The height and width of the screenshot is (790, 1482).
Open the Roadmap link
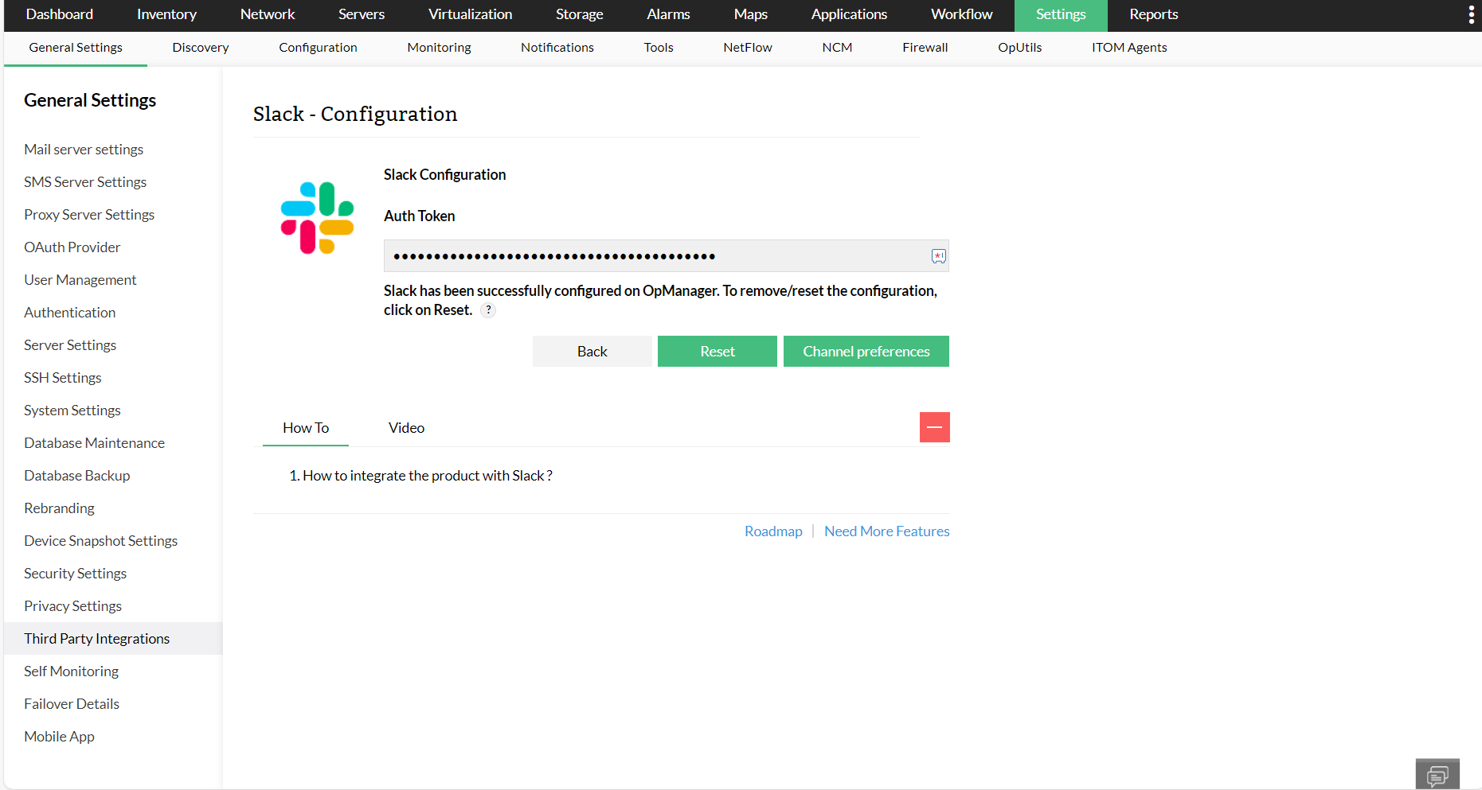point(773,531)
